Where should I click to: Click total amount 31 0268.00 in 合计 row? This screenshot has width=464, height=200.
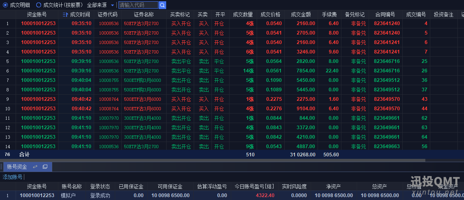303,154
